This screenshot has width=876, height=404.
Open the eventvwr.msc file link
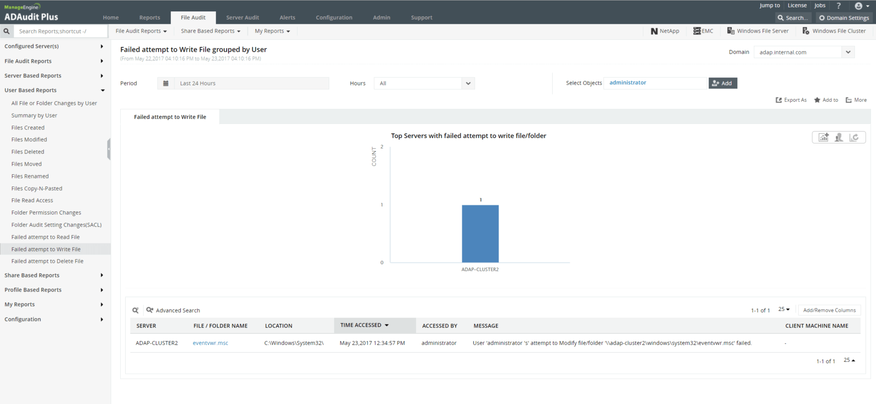(x=210, y=343)
